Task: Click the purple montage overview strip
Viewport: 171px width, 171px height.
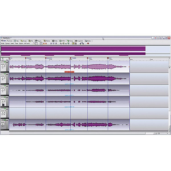Action: [x=73, y=51]
